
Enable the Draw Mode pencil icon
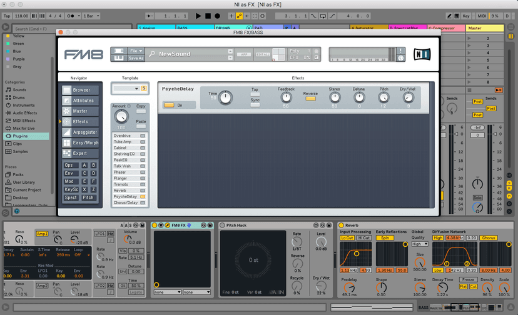point(449,16)
